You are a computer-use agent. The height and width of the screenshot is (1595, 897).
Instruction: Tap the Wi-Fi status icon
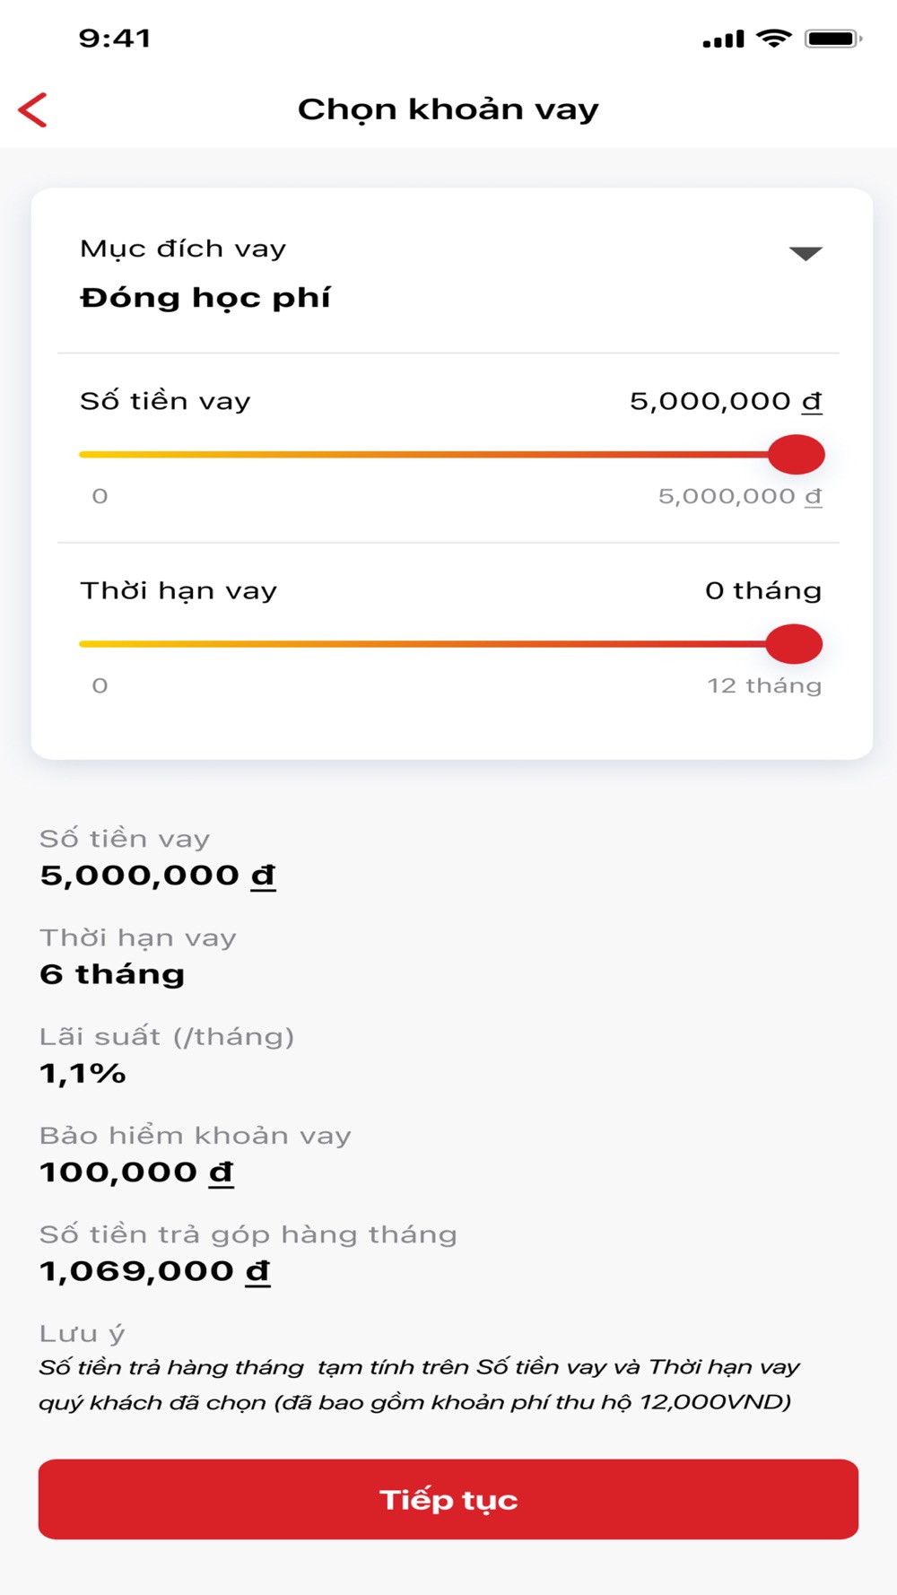click(x=774, y=38)
